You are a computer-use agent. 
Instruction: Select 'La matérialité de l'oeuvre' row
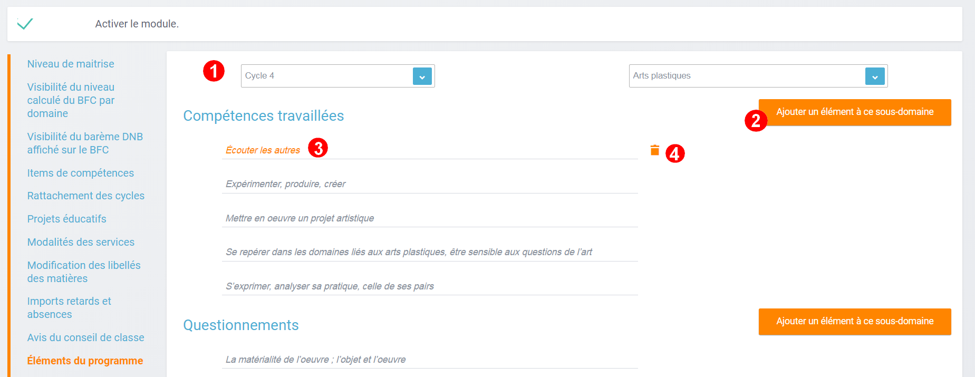click(x=430, y=360)
